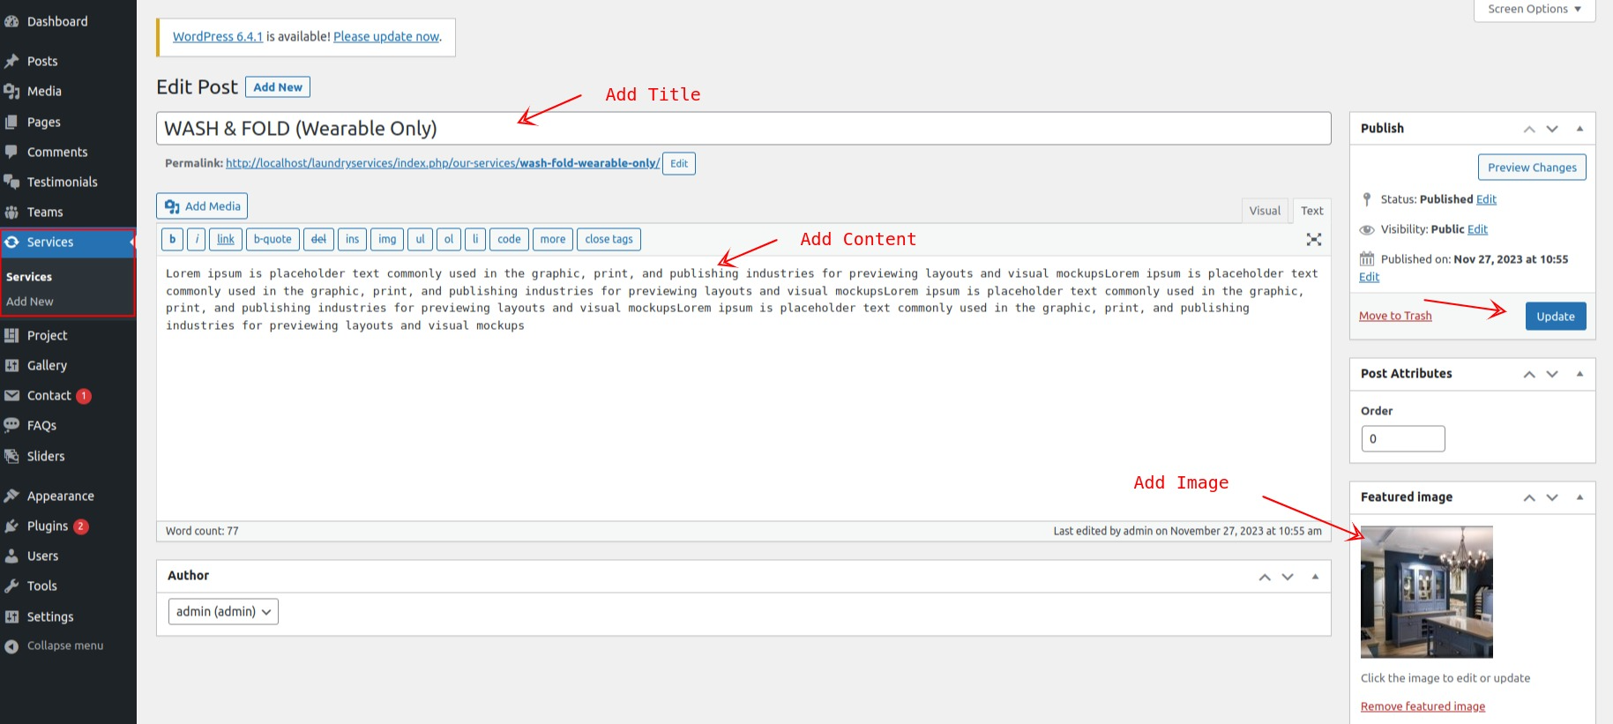The width and height of the screenshot is (1613, 724).
Task: Click the Sliders menu icon
Action: click(x=11, y=456)
